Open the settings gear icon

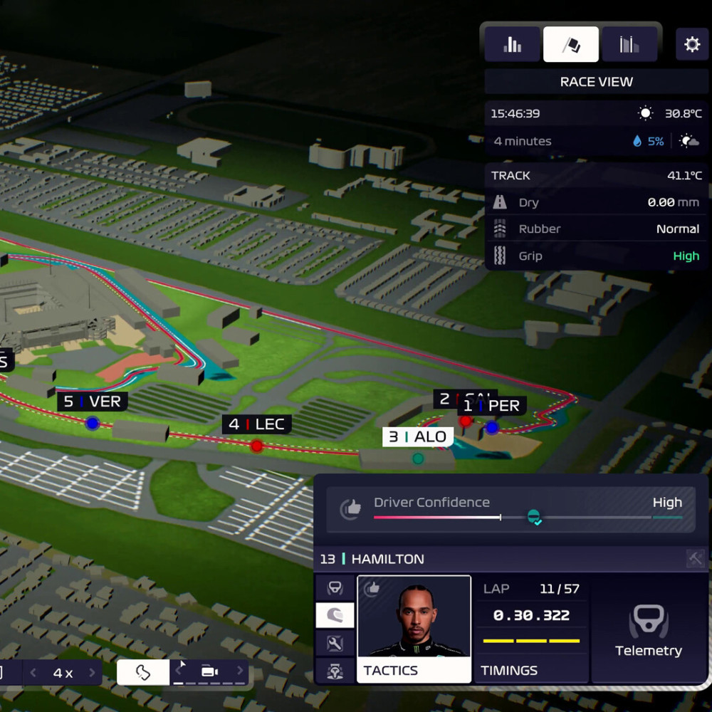pyautogui.click(x=691, y=44)
